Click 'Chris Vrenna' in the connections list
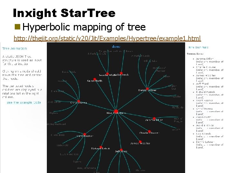 pyautogui.click(x=204, y=109)
